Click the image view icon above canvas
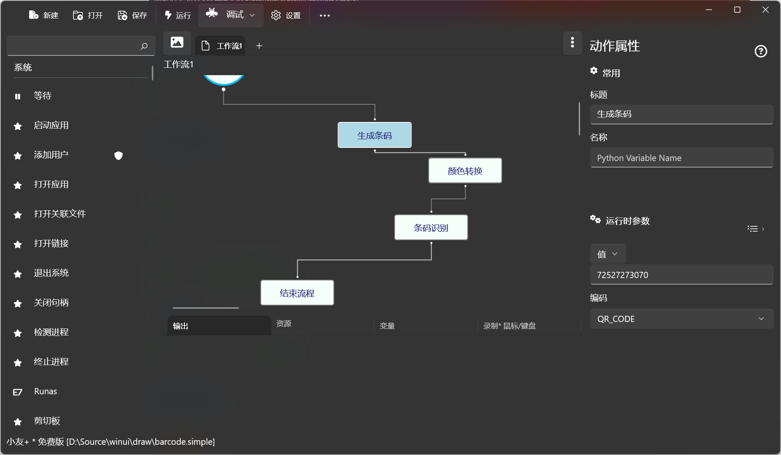The width and height of the screenshot is (781, 455). pos(177,42)
